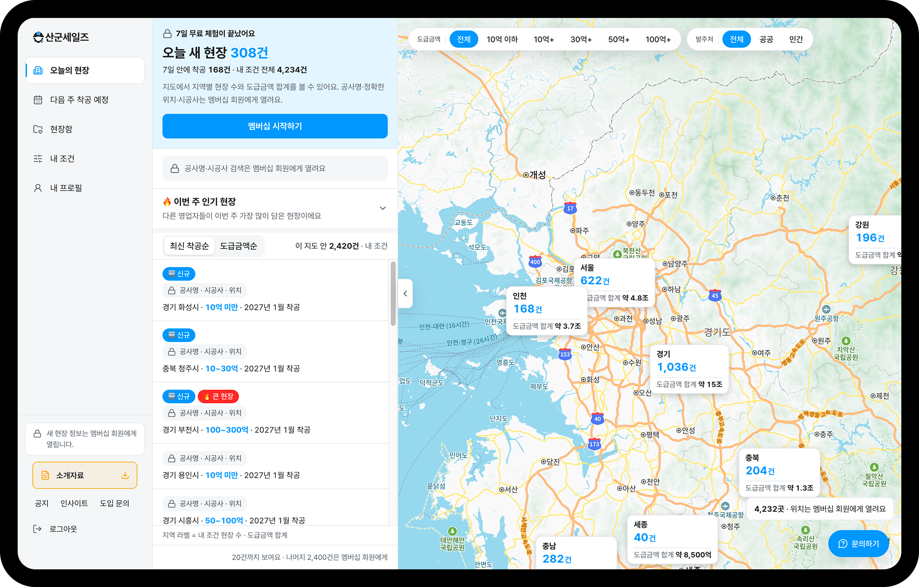Switch to 최신 착공순 sorting tab
The height and width of the screenshot is (587, 919).
pyautogui.click(x=189, y=246)
